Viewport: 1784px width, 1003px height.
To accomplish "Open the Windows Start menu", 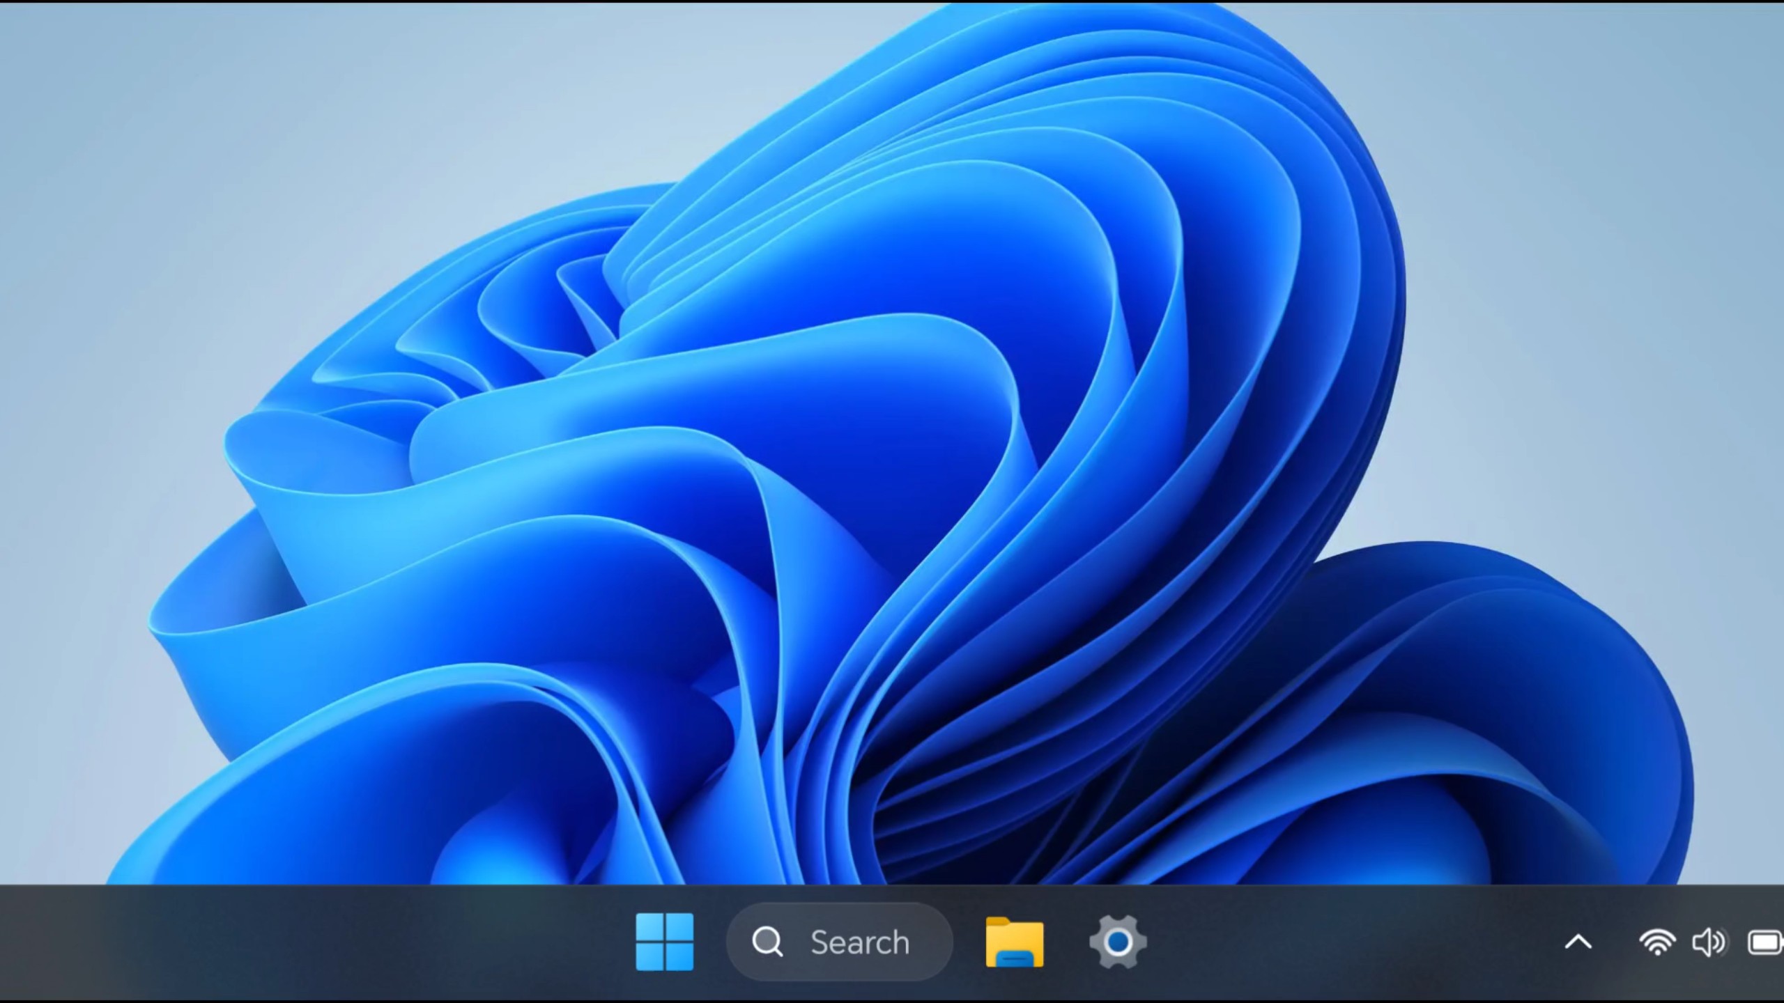I will 664,942.
